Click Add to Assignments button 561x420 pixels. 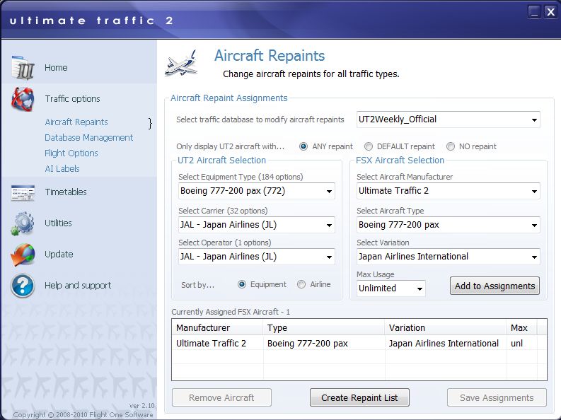point(495,286)
